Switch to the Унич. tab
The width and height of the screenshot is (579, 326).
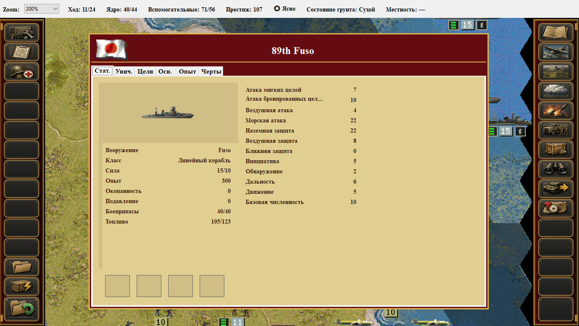124,71
